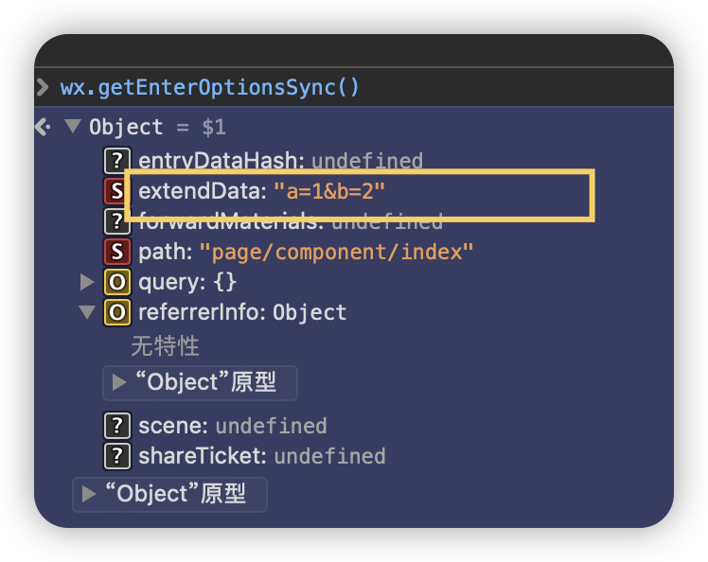Select the path value "page/component/index"
Viewport: 708px width, 562px height.
click(336, 252)
